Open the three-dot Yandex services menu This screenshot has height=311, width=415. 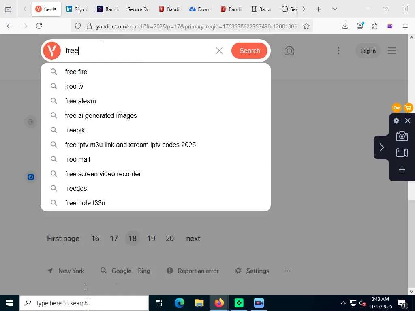(x=338, y=51)
